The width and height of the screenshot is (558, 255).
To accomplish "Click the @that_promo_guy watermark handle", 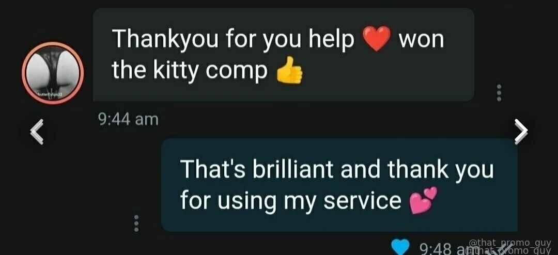I will 510,243.
